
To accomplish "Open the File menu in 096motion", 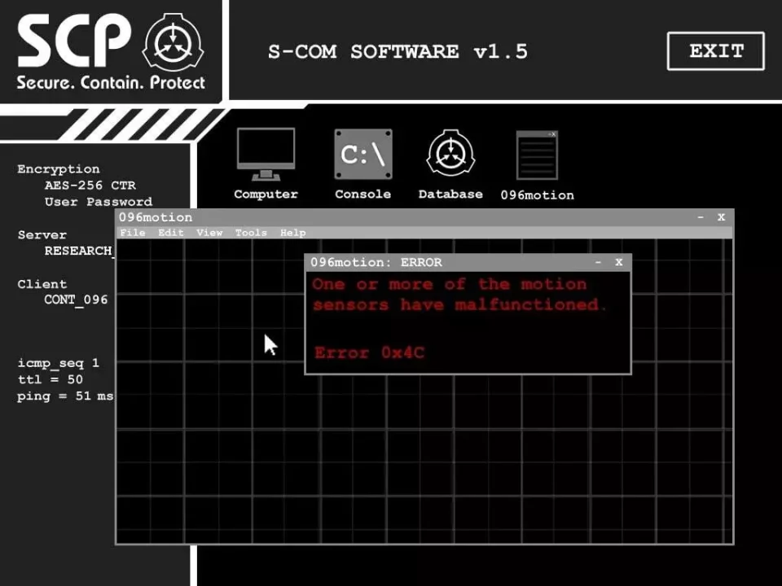I will click(x=133, y=233).
